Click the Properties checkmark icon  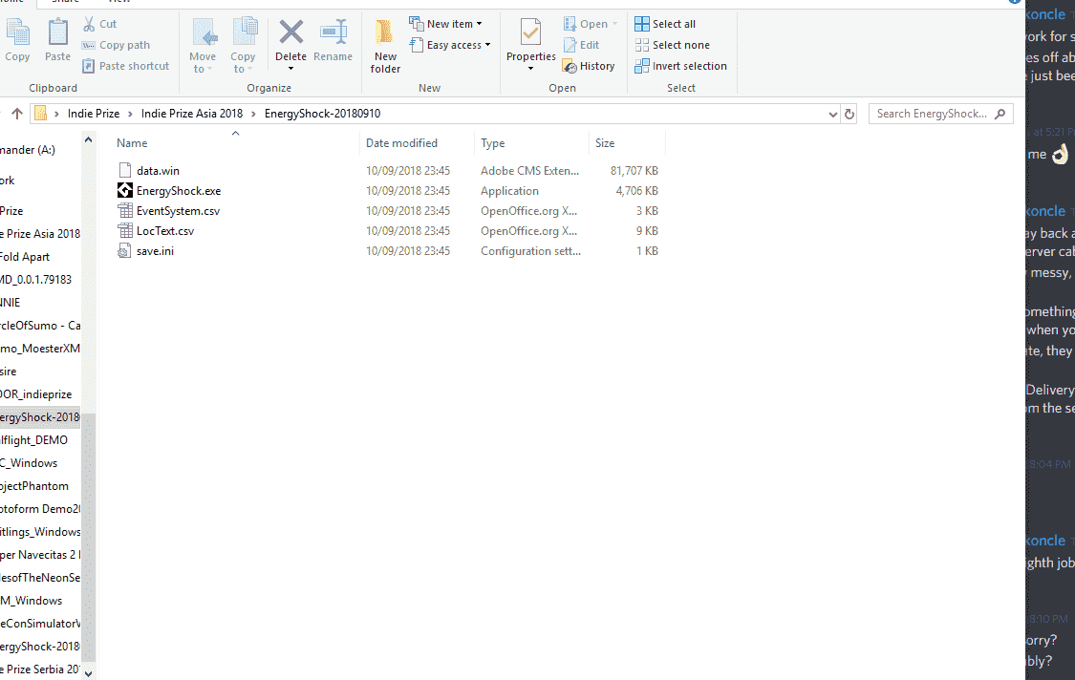click(x=530, y=32)
